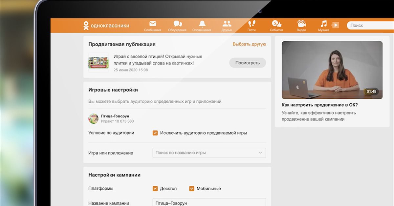Click the Играют 10 073 380 text
This screenshot has height=206, width=394.
pos(117,121)
